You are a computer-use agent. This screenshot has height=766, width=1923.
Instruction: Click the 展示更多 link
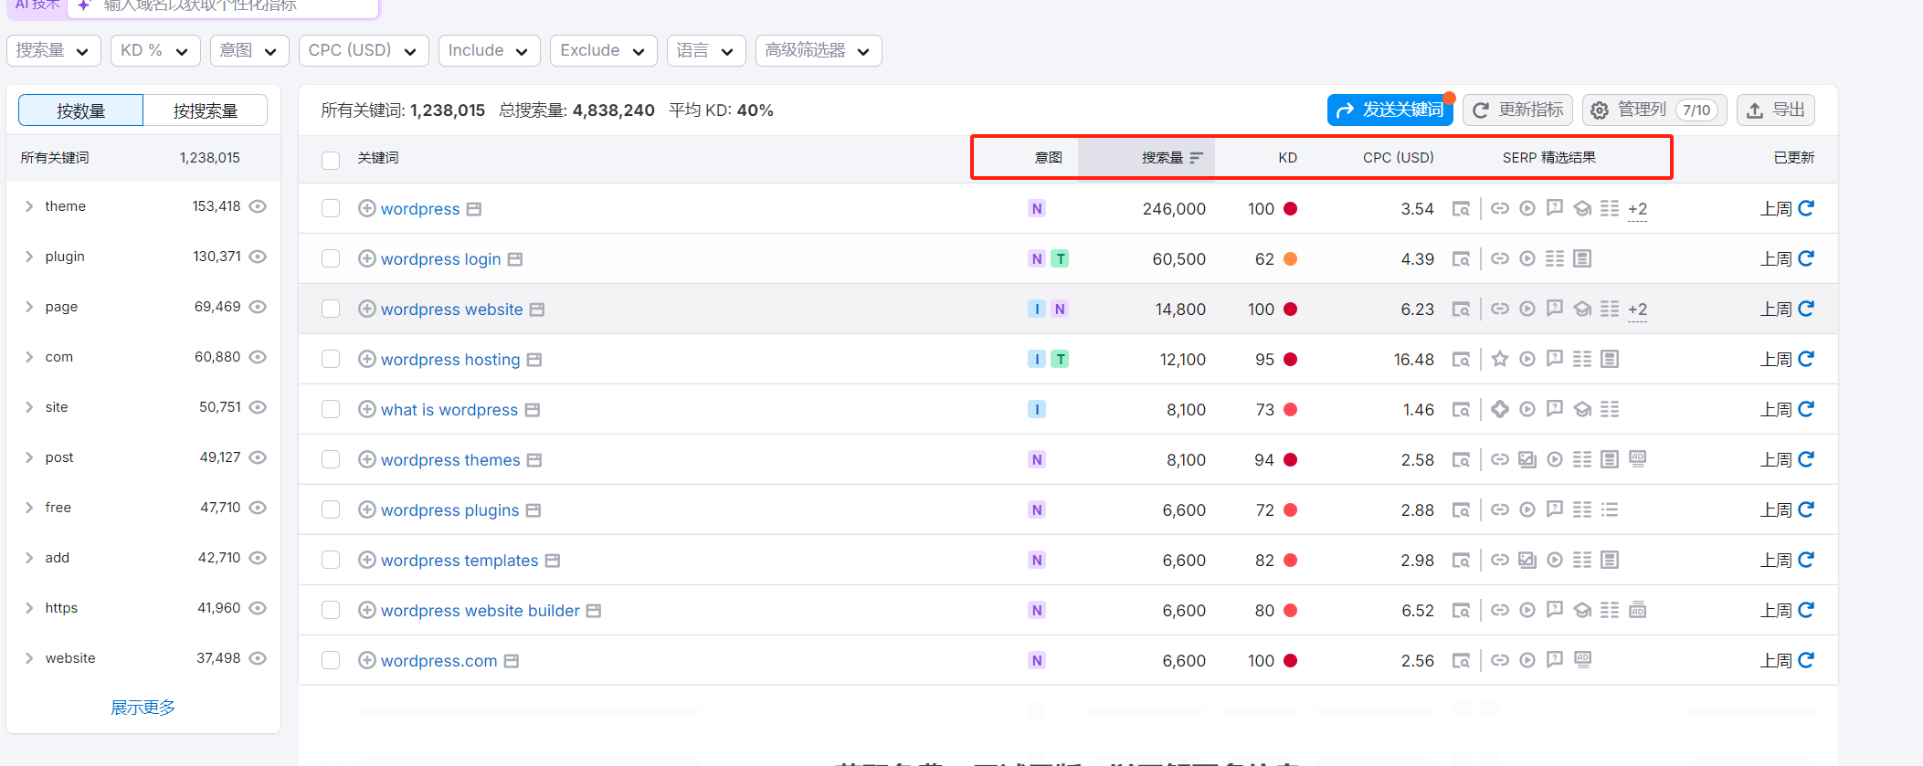tap(143, 708)
